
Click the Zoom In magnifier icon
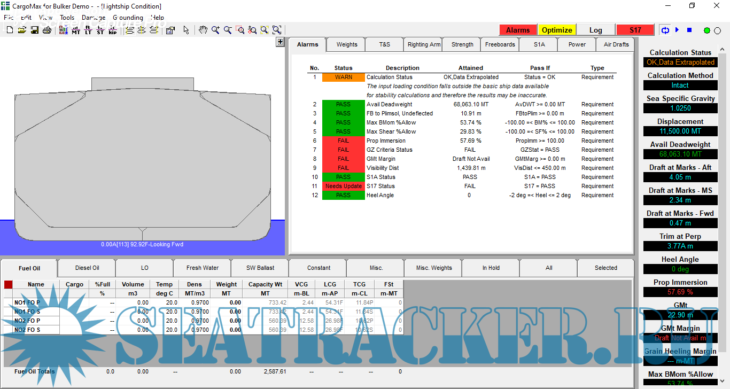pos(215,30)
